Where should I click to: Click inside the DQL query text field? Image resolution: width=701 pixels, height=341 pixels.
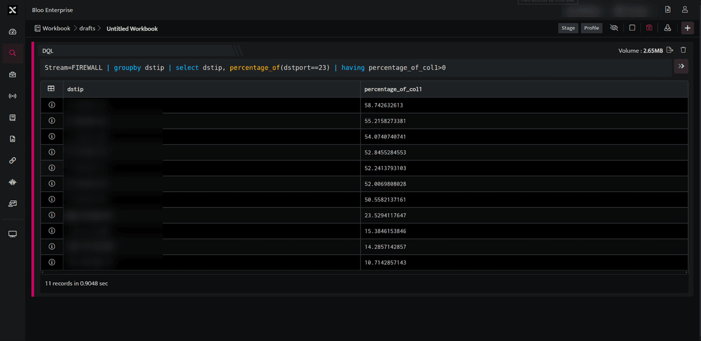356,68
